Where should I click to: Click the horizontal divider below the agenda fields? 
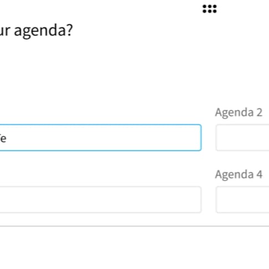(134, 226)
